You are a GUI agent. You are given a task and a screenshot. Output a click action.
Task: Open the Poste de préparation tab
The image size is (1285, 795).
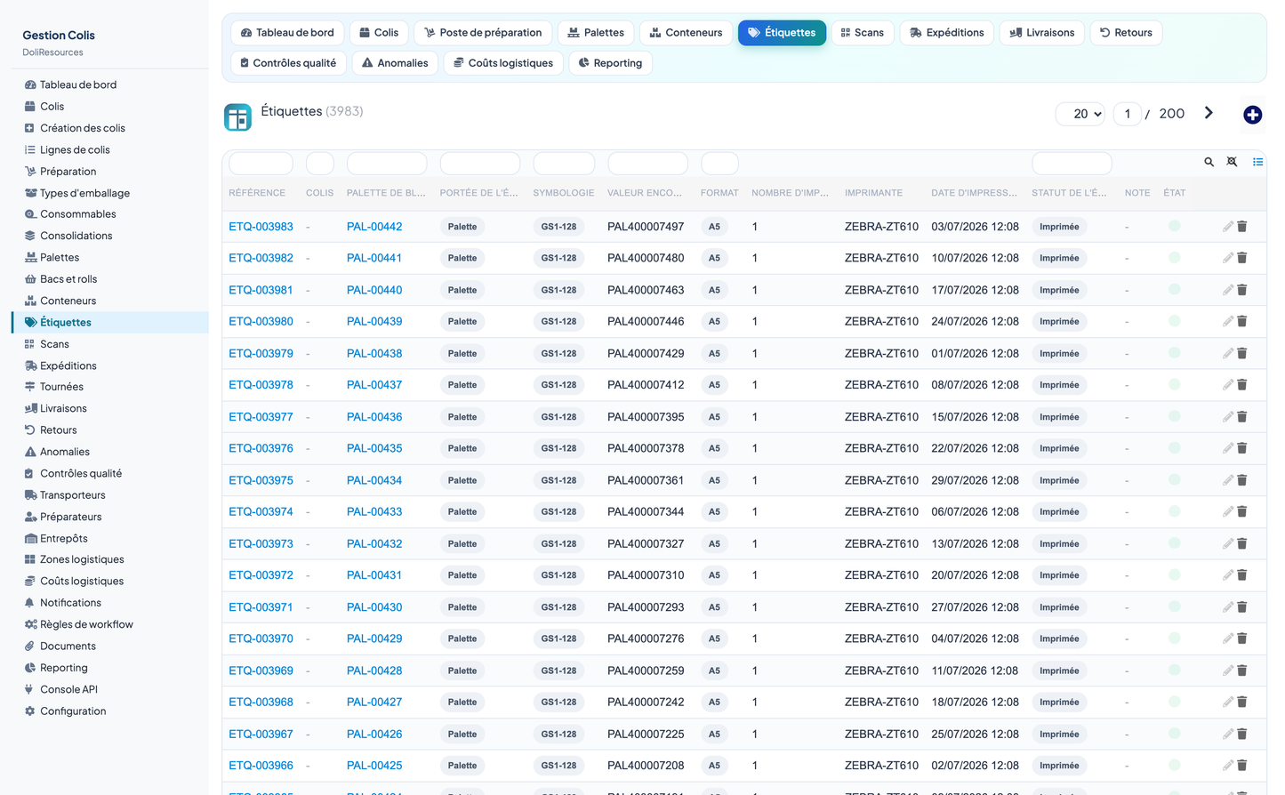pos(483,33)
